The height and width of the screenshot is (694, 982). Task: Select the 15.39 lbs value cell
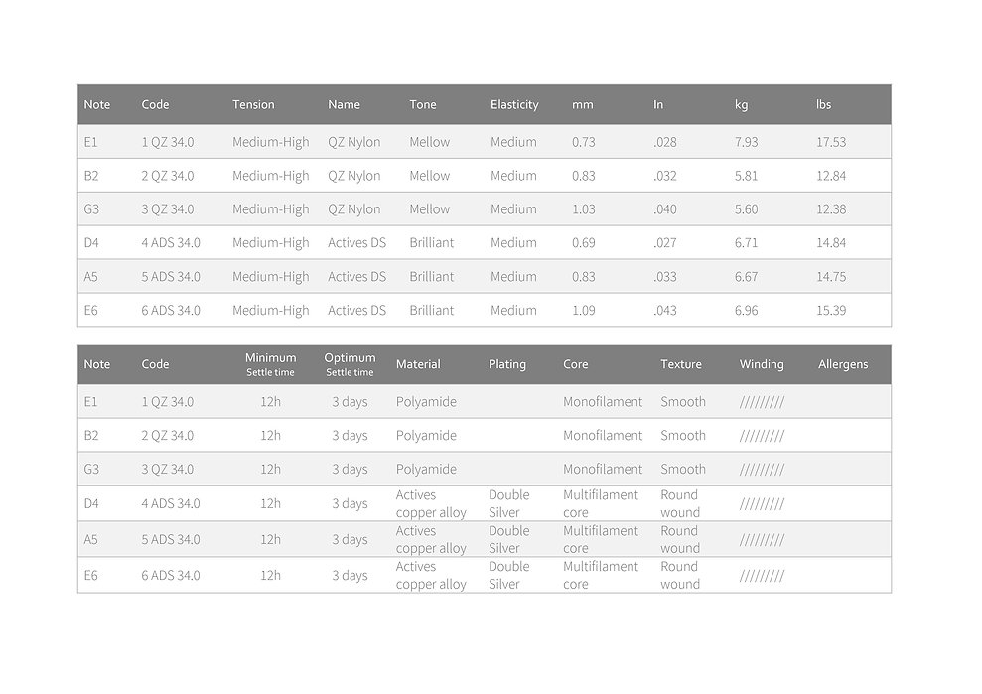pyautogui.click(x=831, y=310)
